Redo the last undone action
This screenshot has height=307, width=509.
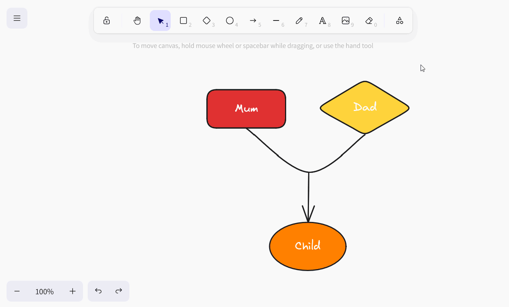(x=119, y=291)
